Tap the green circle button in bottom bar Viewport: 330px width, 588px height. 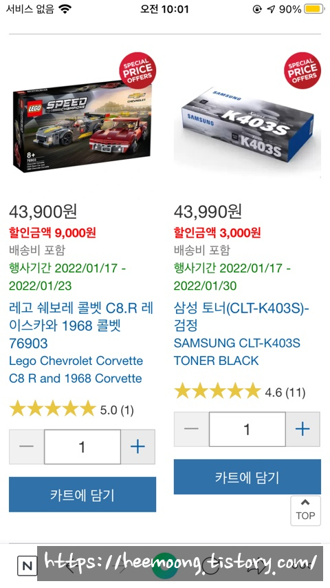point(164,565)
